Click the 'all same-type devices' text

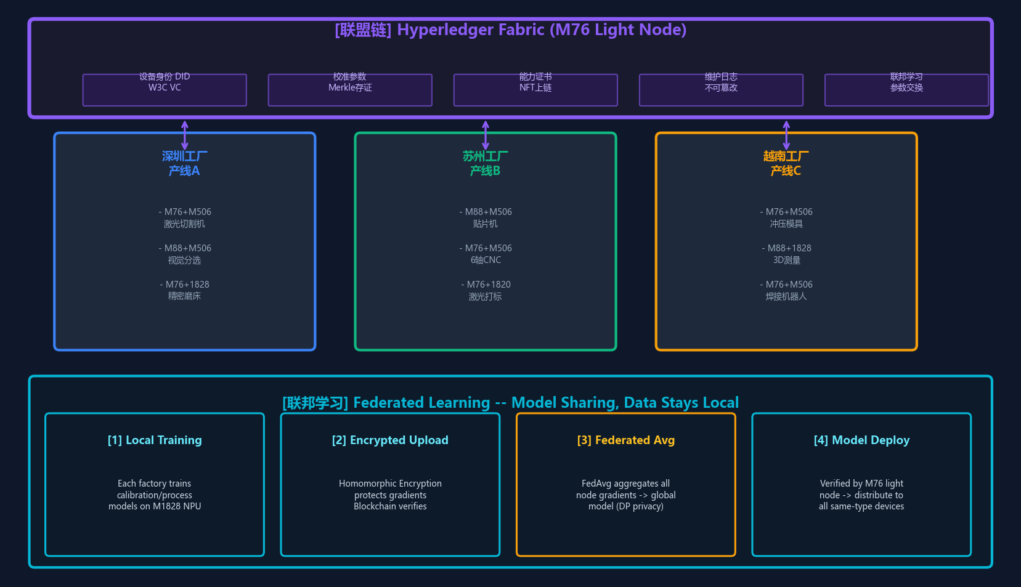click(x=861, y=506)
